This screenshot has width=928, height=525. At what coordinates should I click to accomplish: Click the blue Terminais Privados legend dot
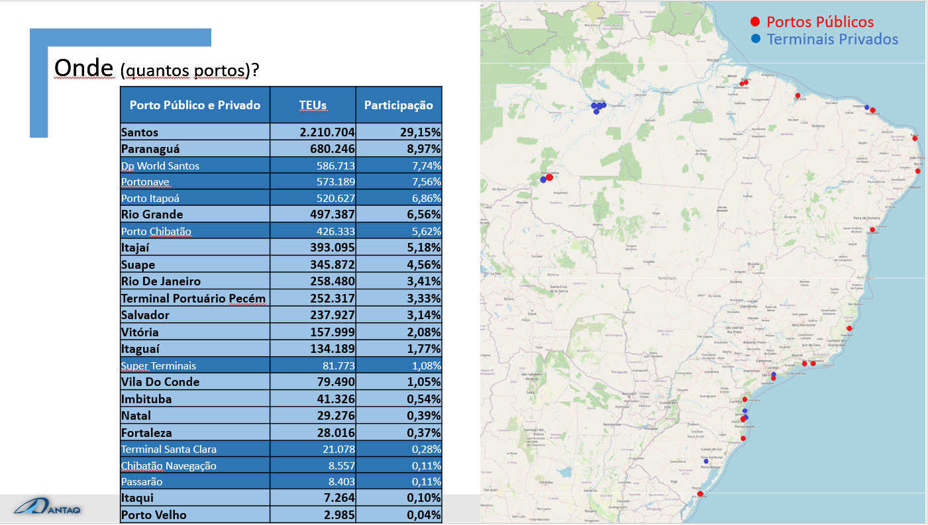tap(755, 39)
